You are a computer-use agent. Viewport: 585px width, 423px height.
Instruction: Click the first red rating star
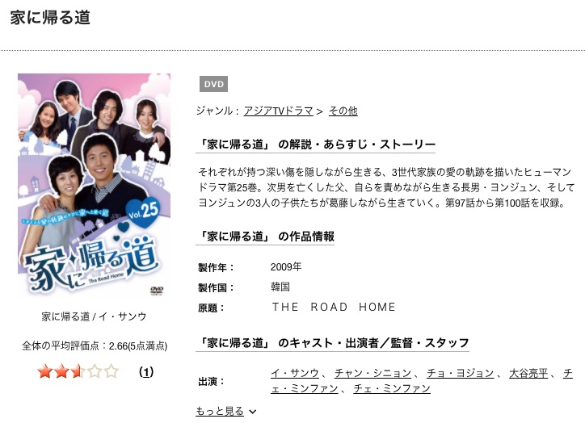44,371
